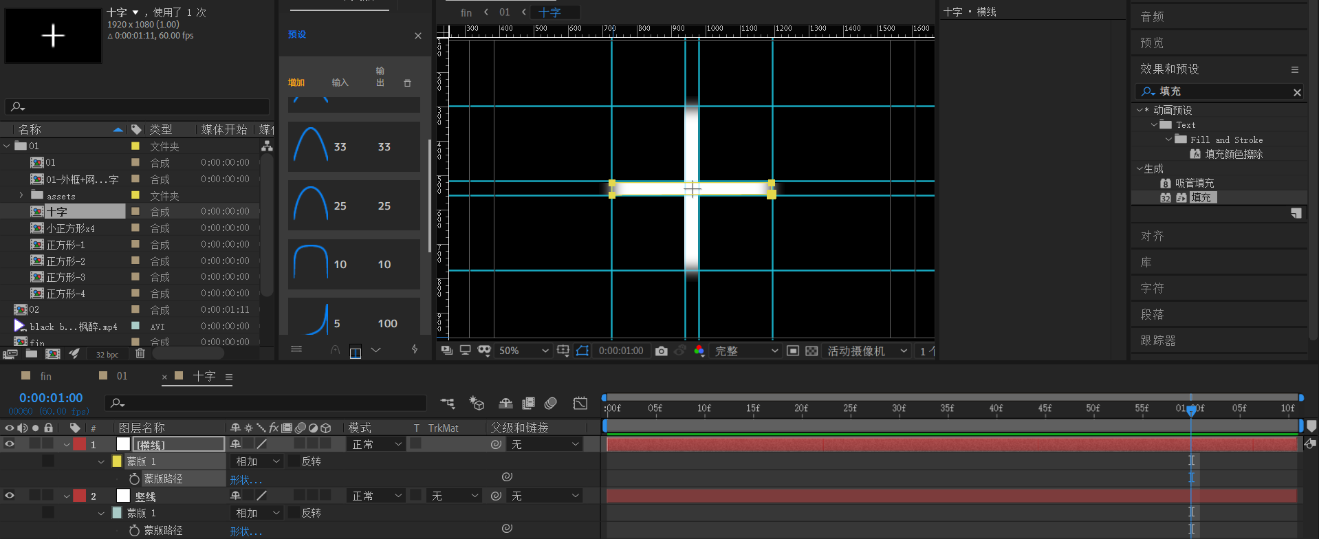Open resolution 完整 dropdown
The height and width of the screenshot is (539, 1319).
click(x=745, y=351)
